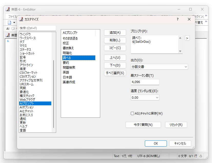The width and height of the screenshot is (212, 163).
Task: Click the 無題 document tab in EmEditor
Action: coord(11,35)
